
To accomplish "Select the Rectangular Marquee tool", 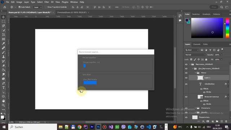I will (x=3, y=21).
